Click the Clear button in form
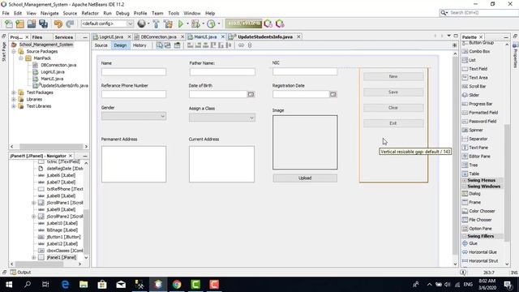The width and height of the screenshot is (519, 292). tap(393, 108)
